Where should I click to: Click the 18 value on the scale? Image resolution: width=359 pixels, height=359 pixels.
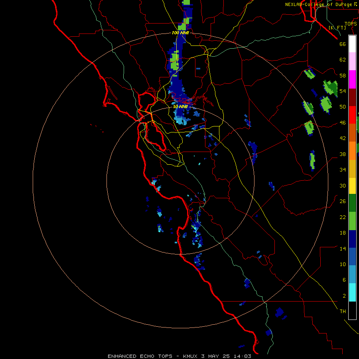[343, 233]
